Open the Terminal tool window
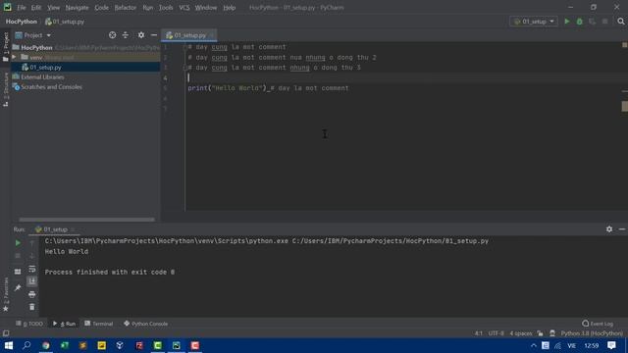The image size is (628, 353). tap(99, 324)
